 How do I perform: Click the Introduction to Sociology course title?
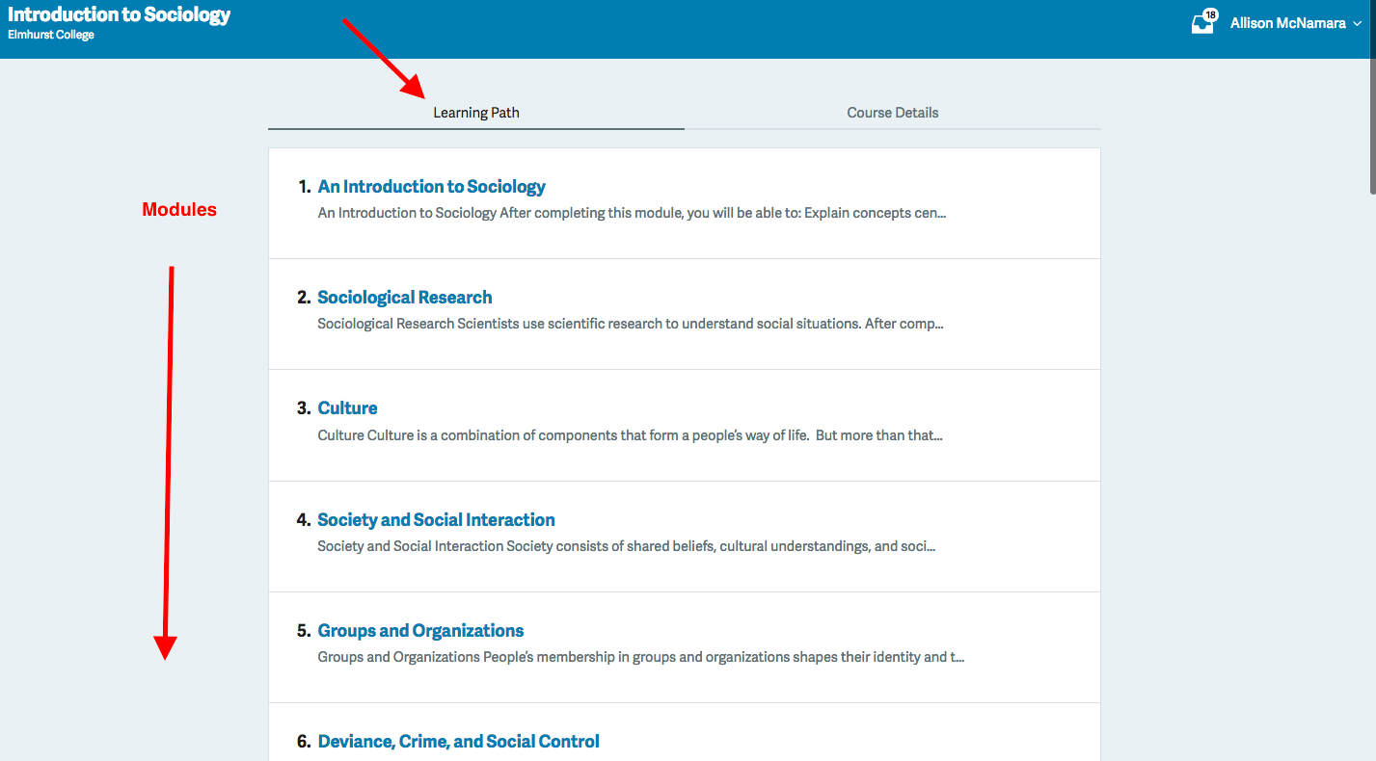[x=120, y=15]
